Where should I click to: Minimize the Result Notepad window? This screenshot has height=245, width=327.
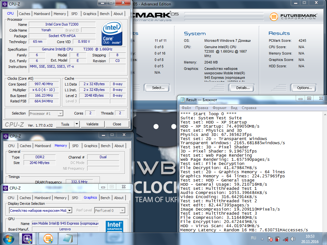(300, 99)
